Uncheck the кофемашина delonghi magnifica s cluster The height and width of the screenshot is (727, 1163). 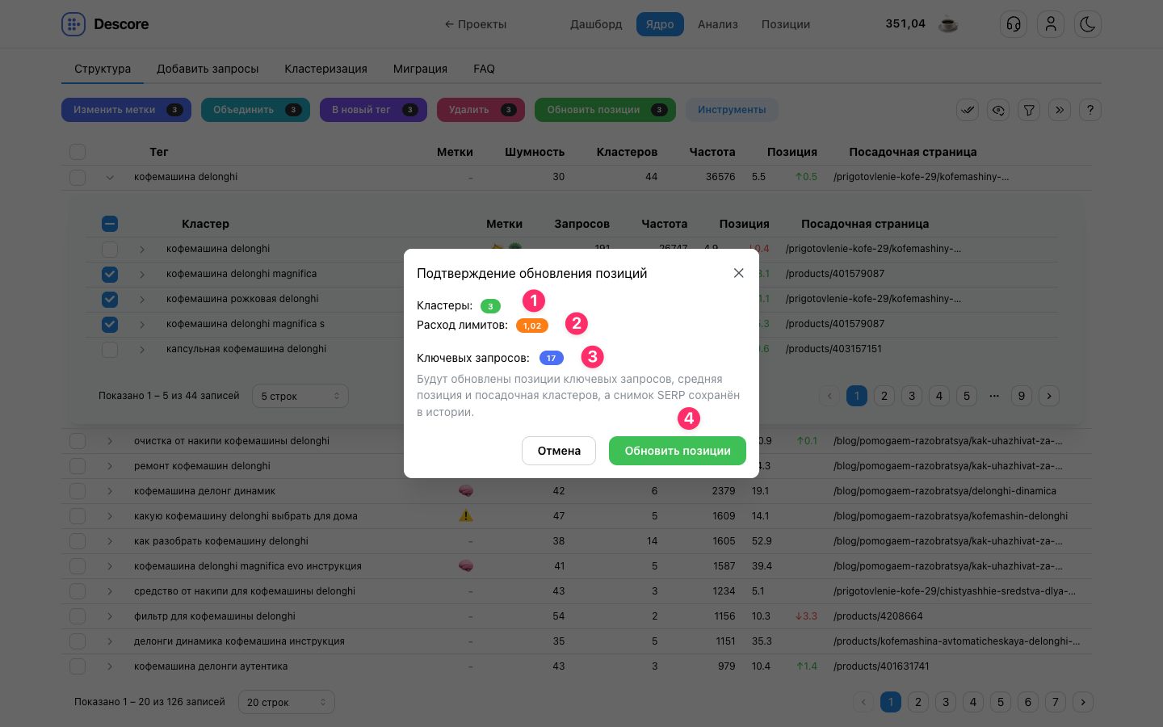(x=110, y=324)
